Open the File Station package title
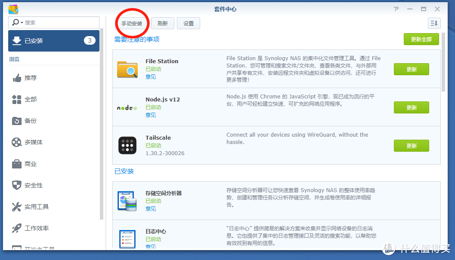Image resolution: width=455 pixels, height=260 pixels. 162,61
